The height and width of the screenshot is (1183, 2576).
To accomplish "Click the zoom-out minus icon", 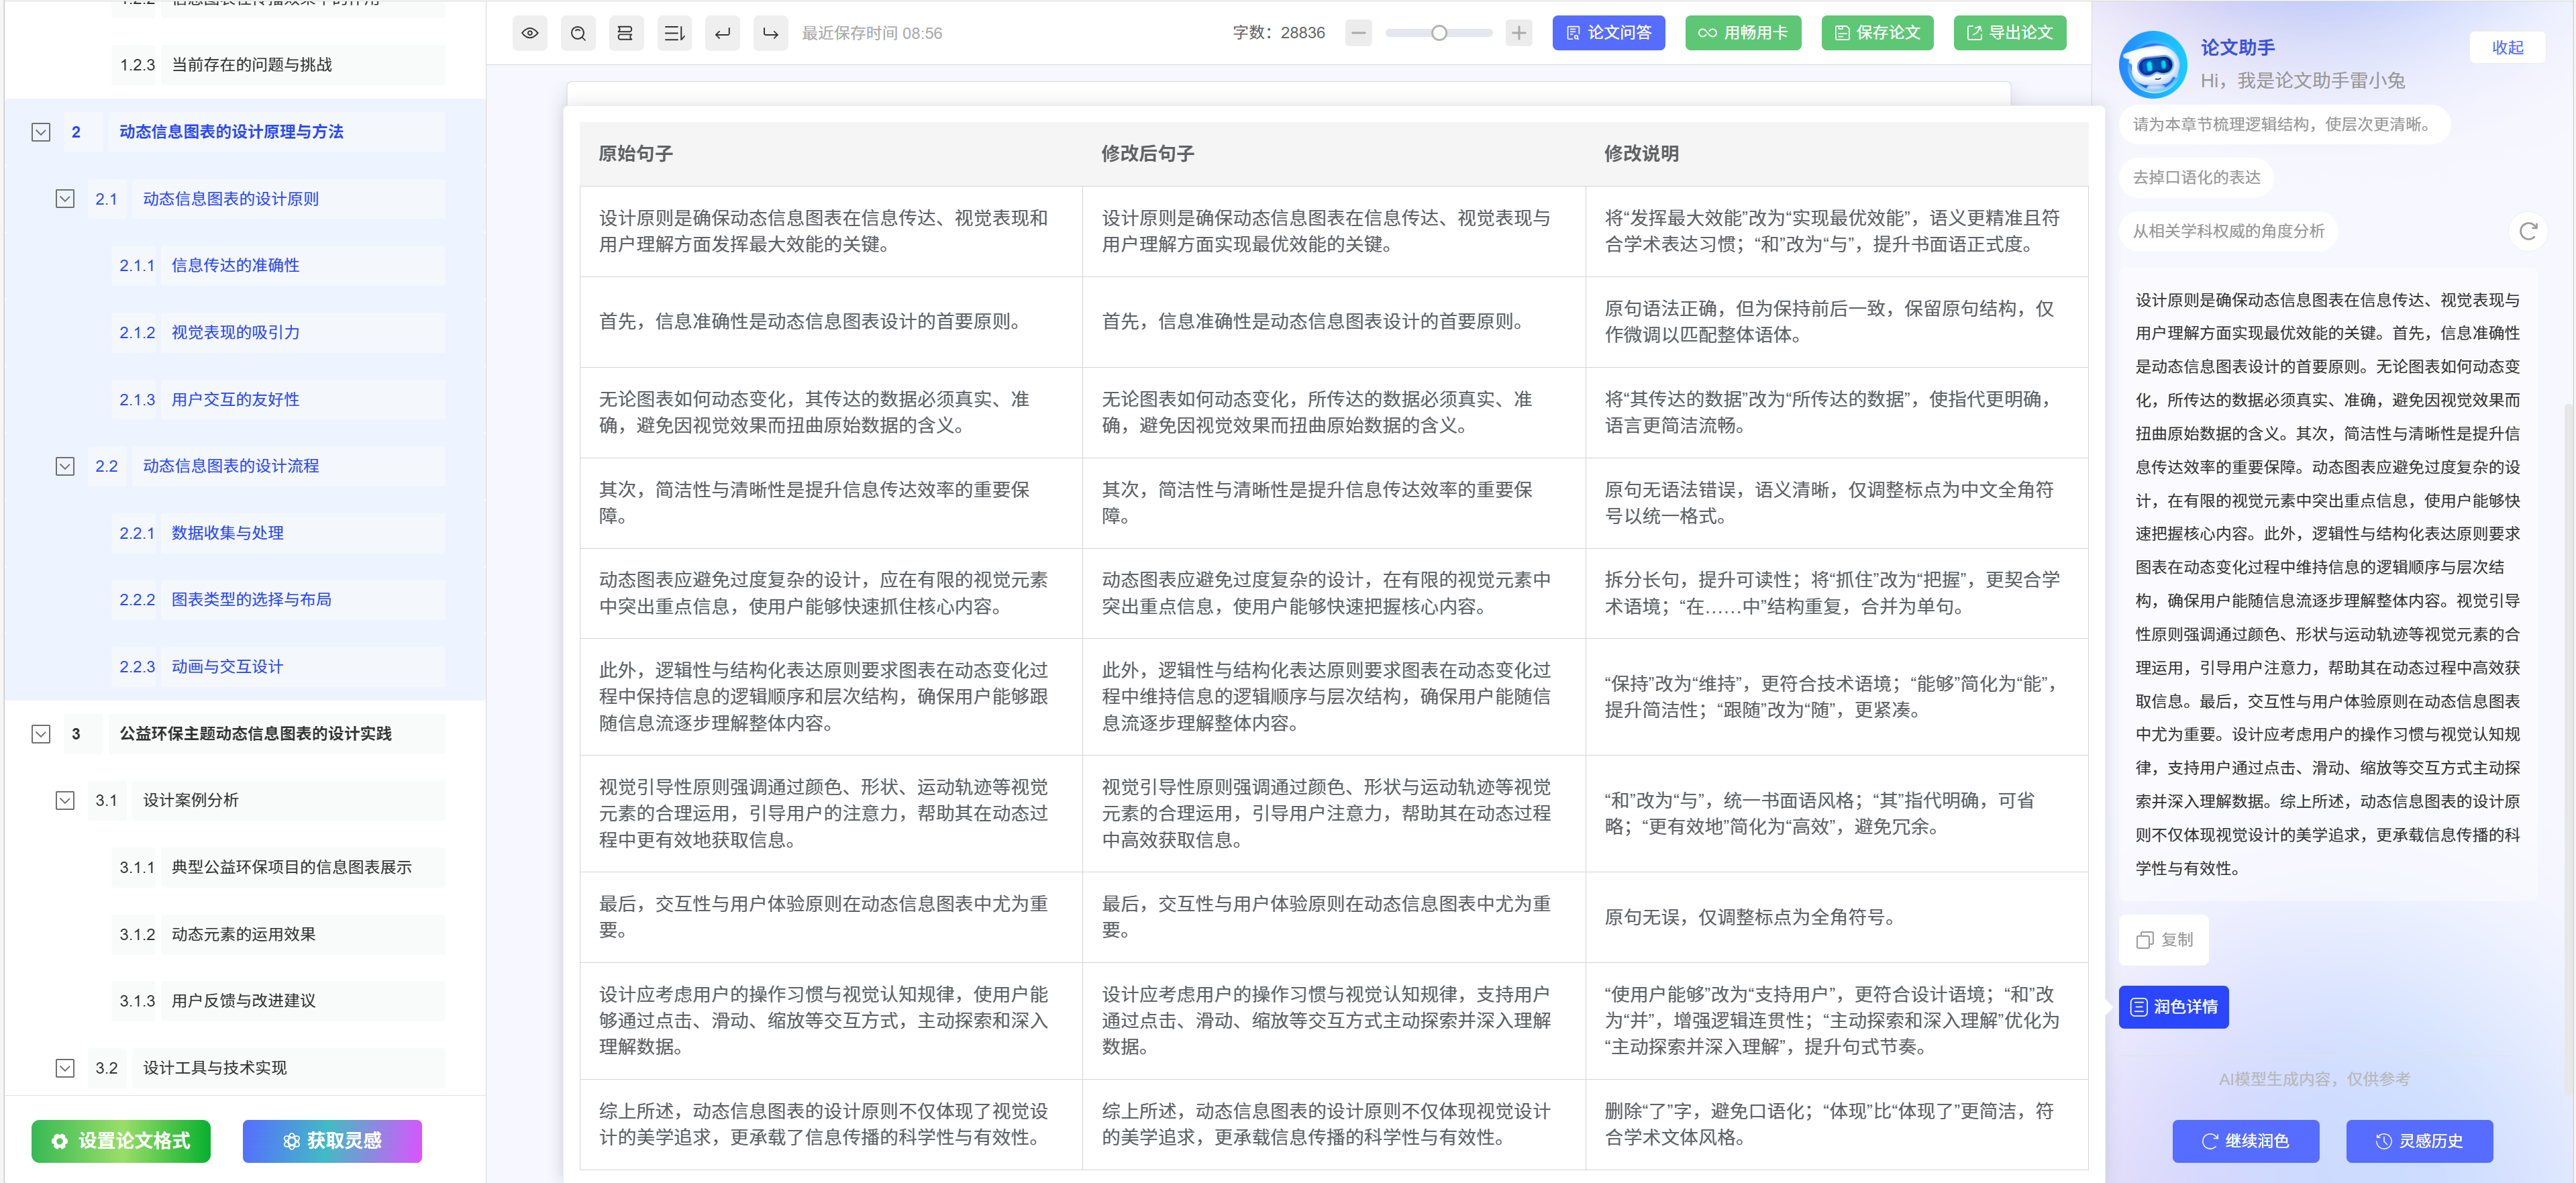I will (1358, 33).
